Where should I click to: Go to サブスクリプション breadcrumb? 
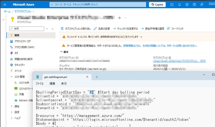(x=23, y=11)
